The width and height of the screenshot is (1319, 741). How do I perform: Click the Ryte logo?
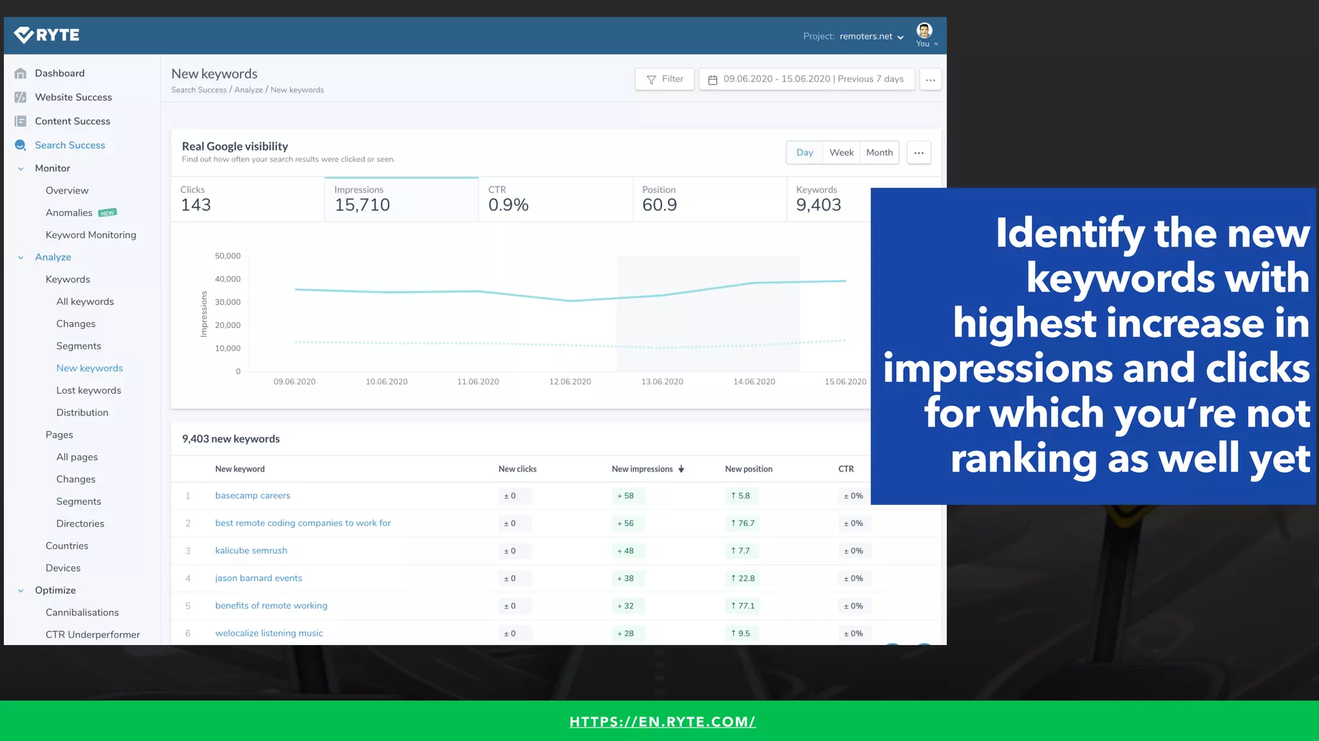pos(47,35)
